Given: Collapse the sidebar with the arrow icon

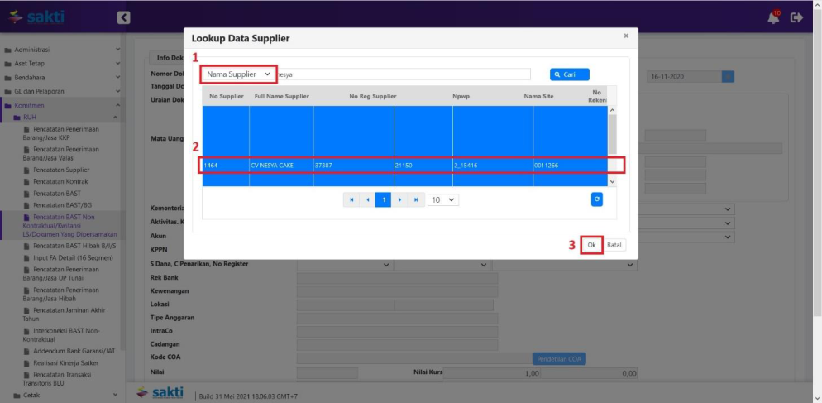Looking at the screenshot, I should pyautogui.click(x=123, y=17).
